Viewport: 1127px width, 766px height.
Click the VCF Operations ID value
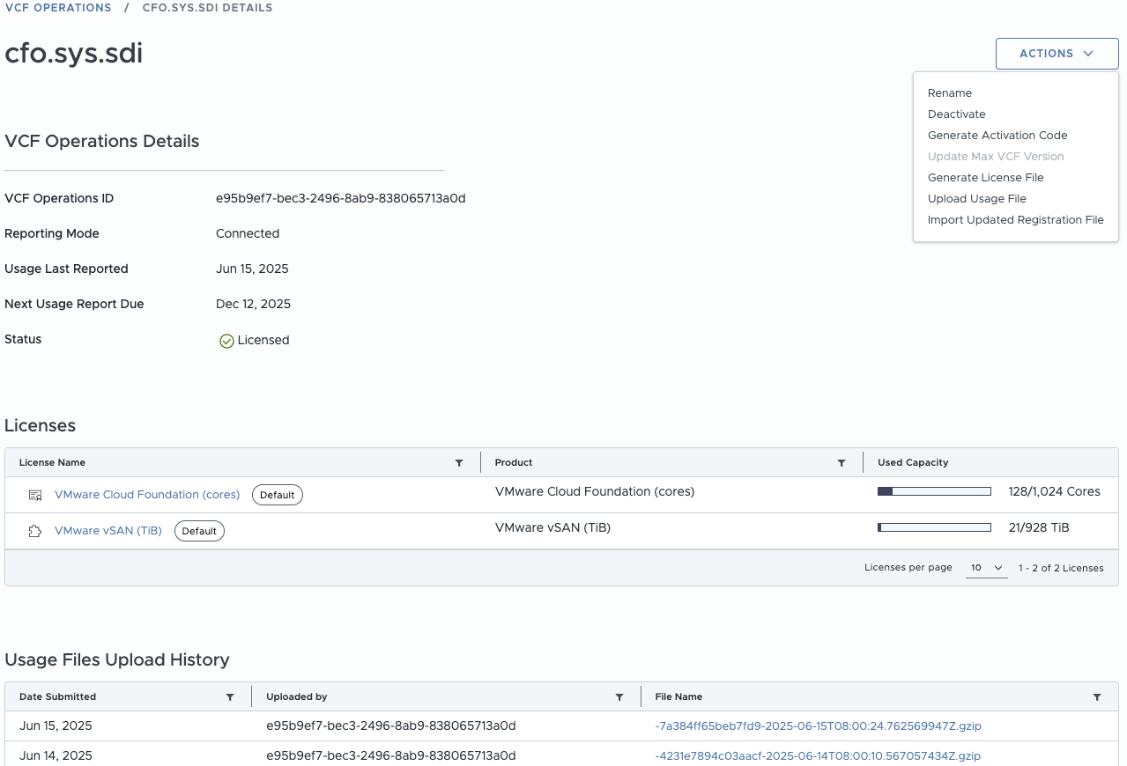click(341, 199)
